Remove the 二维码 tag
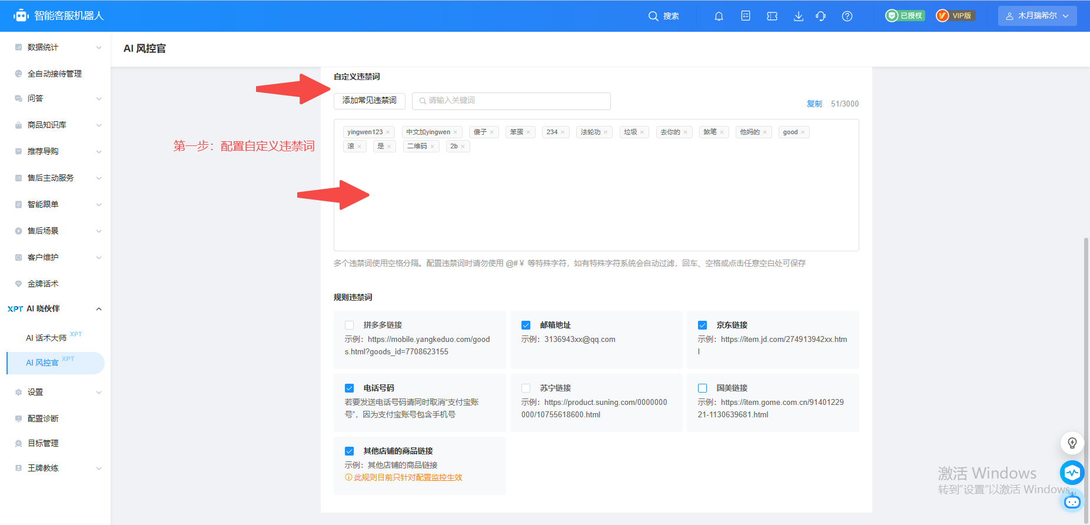 click(x=432, y=147)
